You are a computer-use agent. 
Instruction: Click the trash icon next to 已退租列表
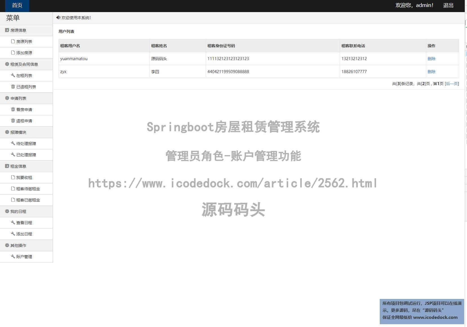point(12,87)
